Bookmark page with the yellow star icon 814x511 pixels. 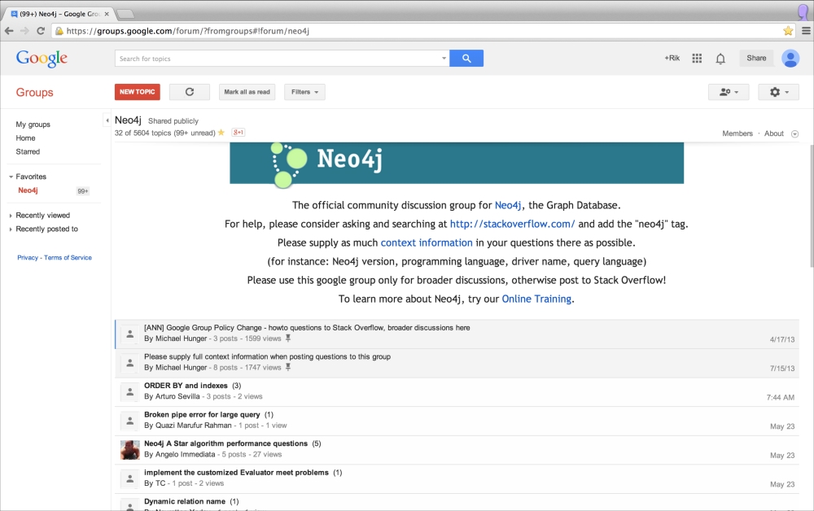point(788,31)
